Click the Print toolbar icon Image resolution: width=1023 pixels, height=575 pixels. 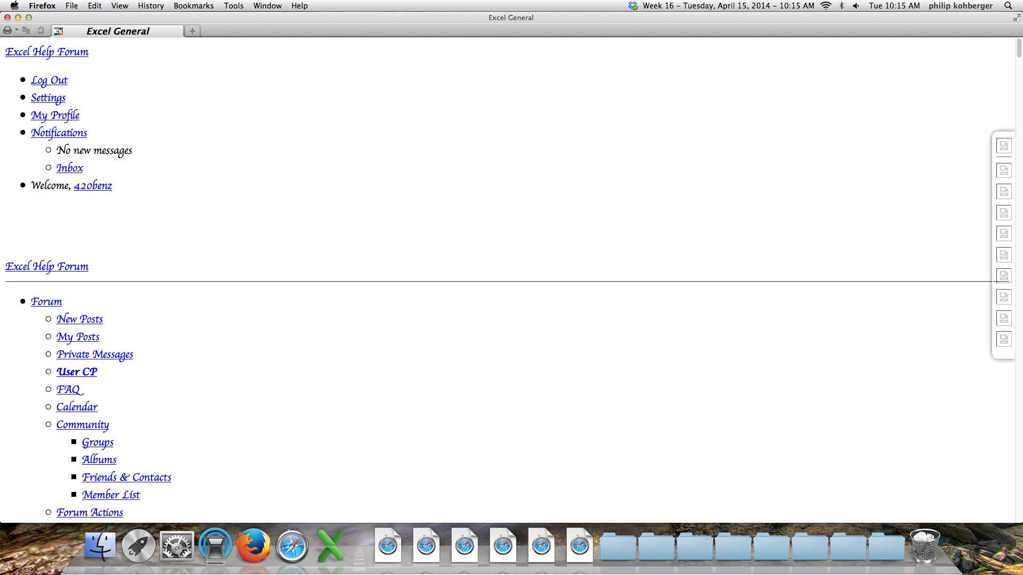(x=7, y=30)
